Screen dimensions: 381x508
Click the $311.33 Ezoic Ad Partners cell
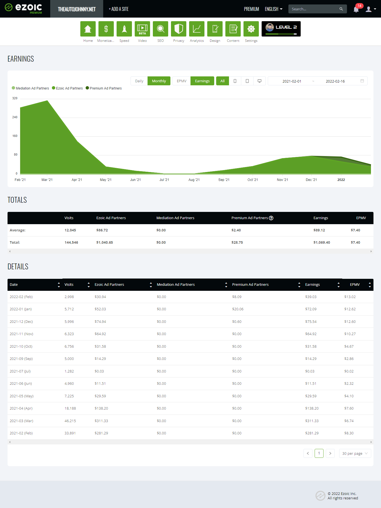pyautogui.click(x=101, y=421)
